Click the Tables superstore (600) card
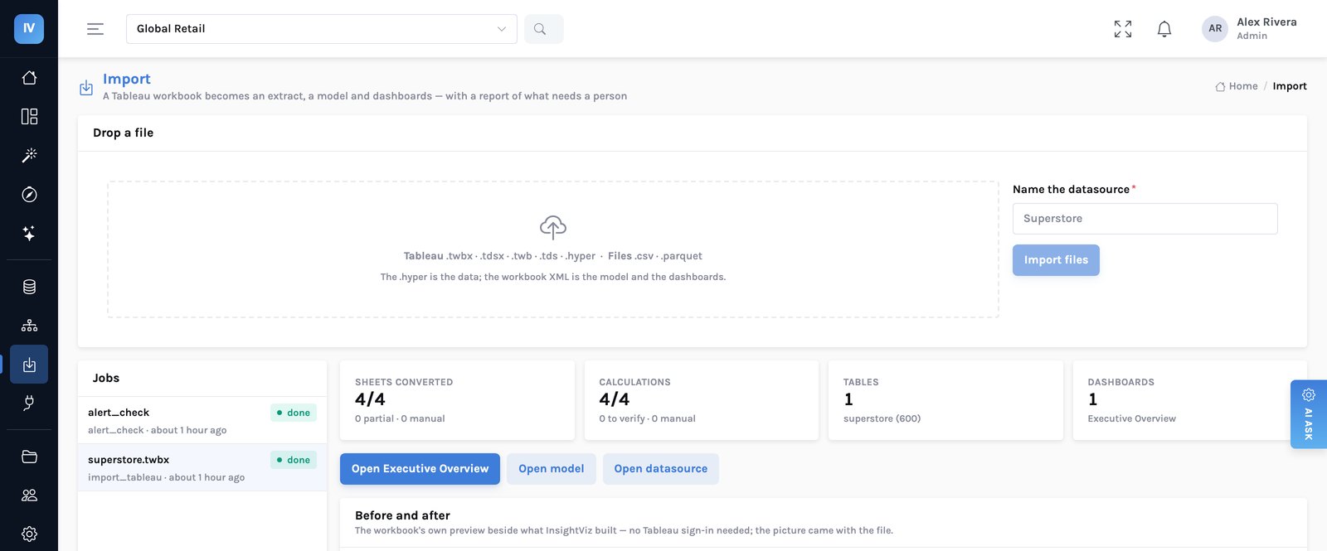The width and height of the screenshot is (1327, 551). pyautogui.click(x=945, y=400)
